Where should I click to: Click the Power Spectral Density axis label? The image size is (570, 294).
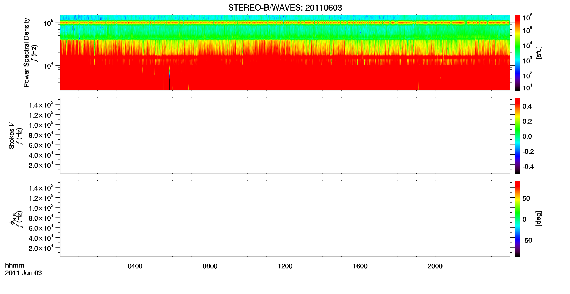[26, 53]
